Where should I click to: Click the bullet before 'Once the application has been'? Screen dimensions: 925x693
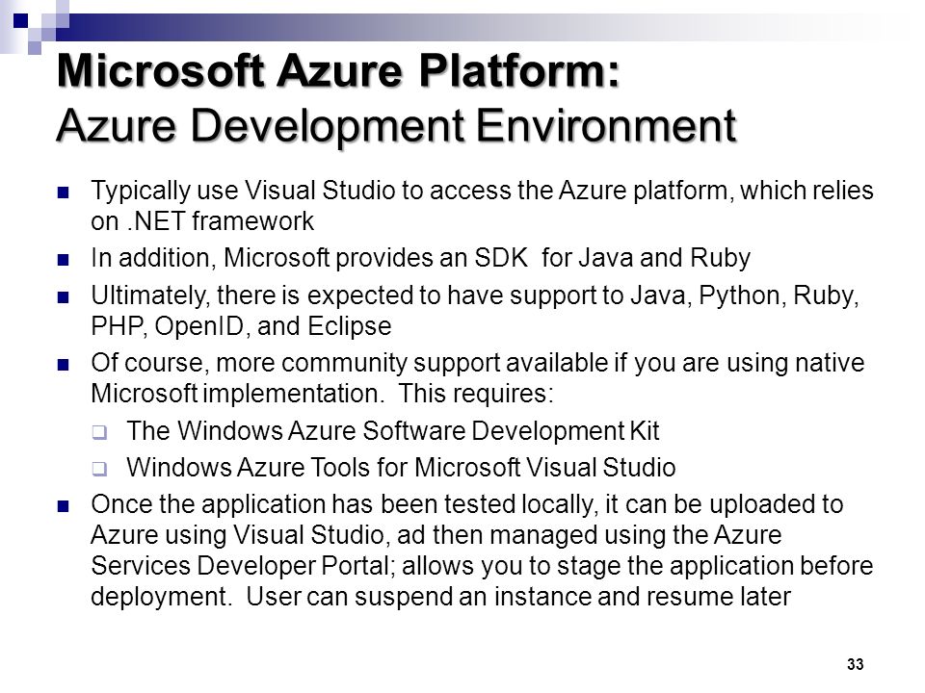click(x=64, y=506)
